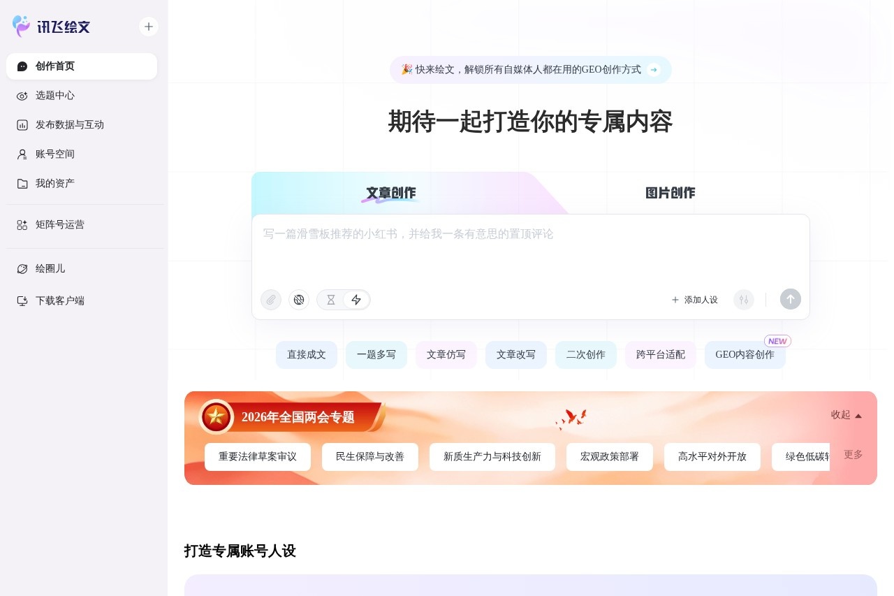Screen dimensions: 894x596
Task: Open 我的资产 in the sidebar
Action: click(x=54, y=183)
